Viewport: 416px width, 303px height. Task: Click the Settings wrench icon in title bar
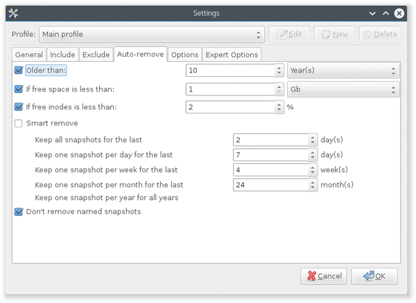point(13,13)
